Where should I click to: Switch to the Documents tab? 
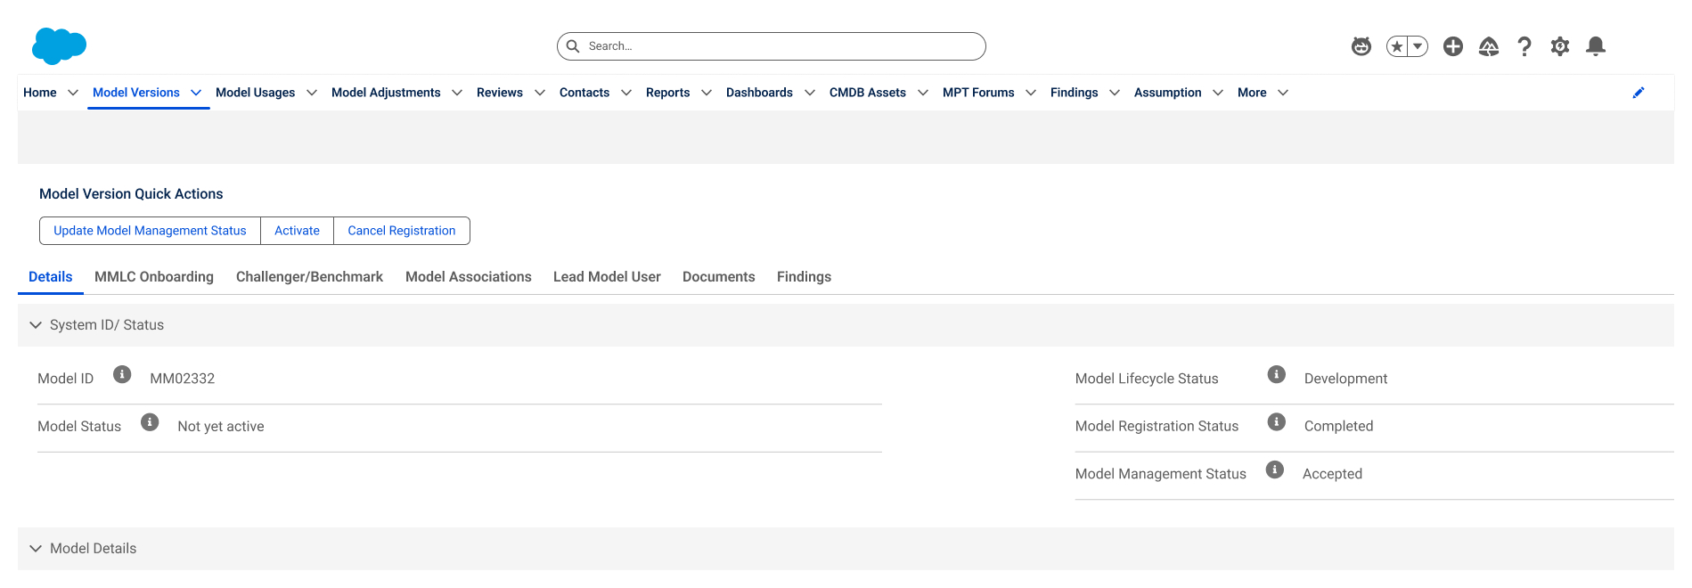[x=719, y=277]
